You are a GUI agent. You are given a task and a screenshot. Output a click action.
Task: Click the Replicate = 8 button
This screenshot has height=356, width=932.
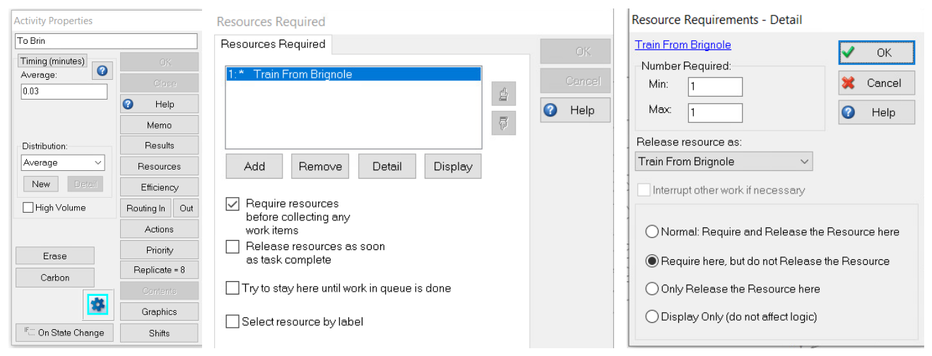tap(159, 270)
